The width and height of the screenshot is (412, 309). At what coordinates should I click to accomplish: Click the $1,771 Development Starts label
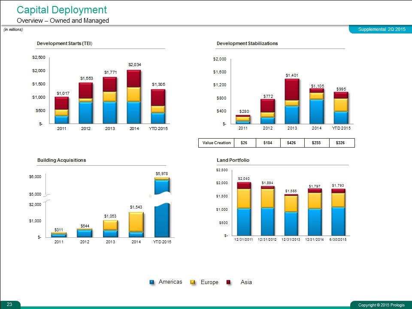tap(110, 72)
